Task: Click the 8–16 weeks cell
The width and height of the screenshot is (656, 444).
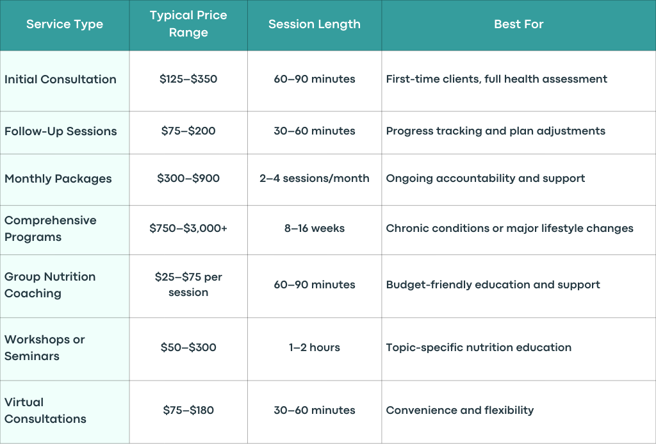Action: tap(314, 230)
